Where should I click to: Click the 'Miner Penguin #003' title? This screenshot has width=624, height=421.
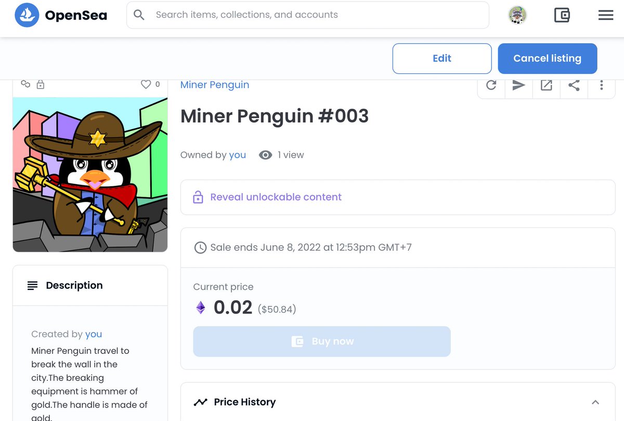tap(275, 116)
